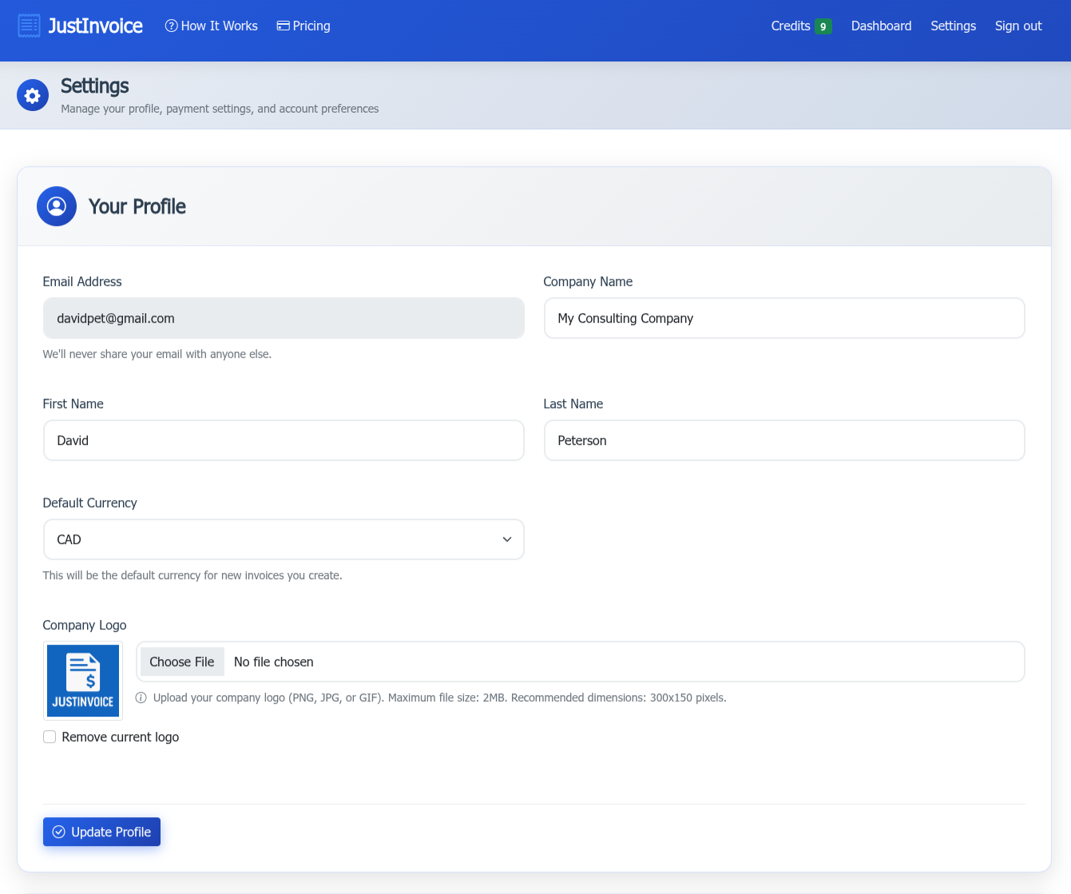1071x894 pixels.
Task: Open the Pricing page
Action: coord(303,26)
